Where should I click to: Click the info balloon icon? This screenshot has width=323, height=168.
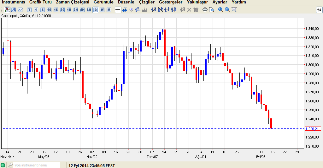pos(131,10)
